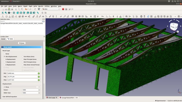Image resolution: width=182 pixels, height=102 pixels.
Task: Click the purge results crossed-circle icon
Action: pyautogui.click(x=141, y=17)
